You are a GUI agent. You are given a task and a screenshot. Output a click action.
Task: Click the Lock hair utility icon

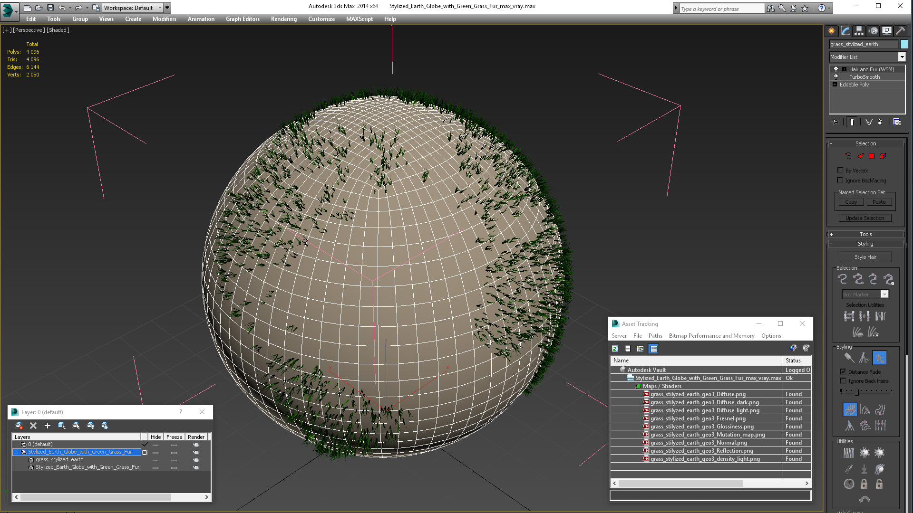(x=864, y=484)
